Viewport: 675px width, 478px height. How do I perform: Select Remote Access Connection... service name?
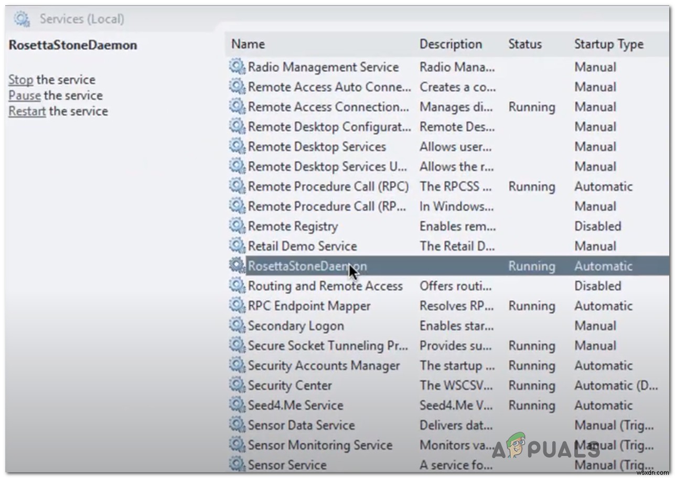click(328, 107)
